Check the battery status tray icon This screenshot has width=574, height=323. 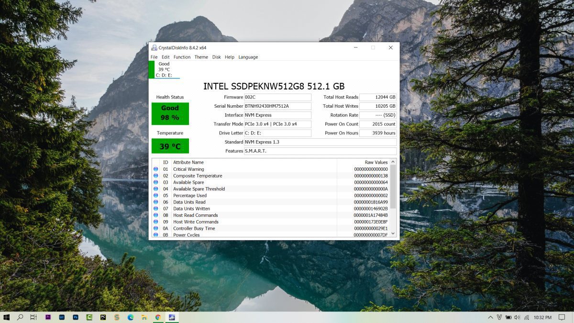coord(508,317)
